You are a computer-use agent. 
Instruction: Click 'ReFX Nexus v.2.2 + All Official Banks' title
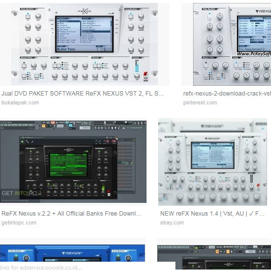72,214
